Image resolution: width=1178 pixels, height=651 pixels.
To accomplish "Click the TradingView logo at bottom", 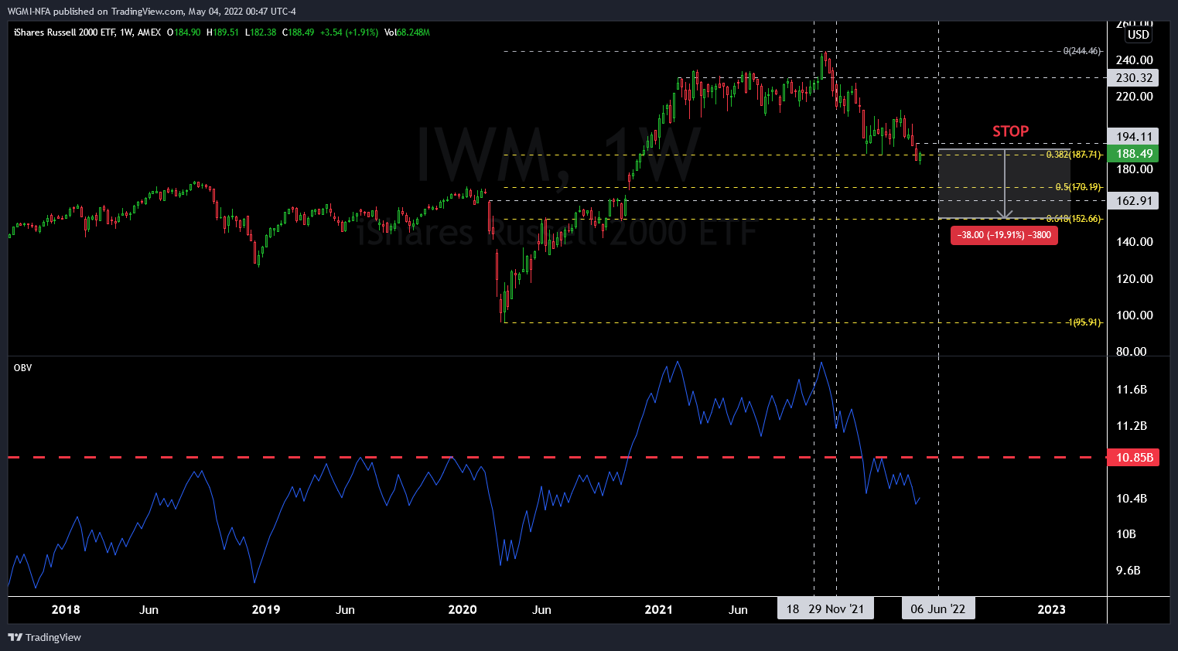I will [x=44, y=638].
